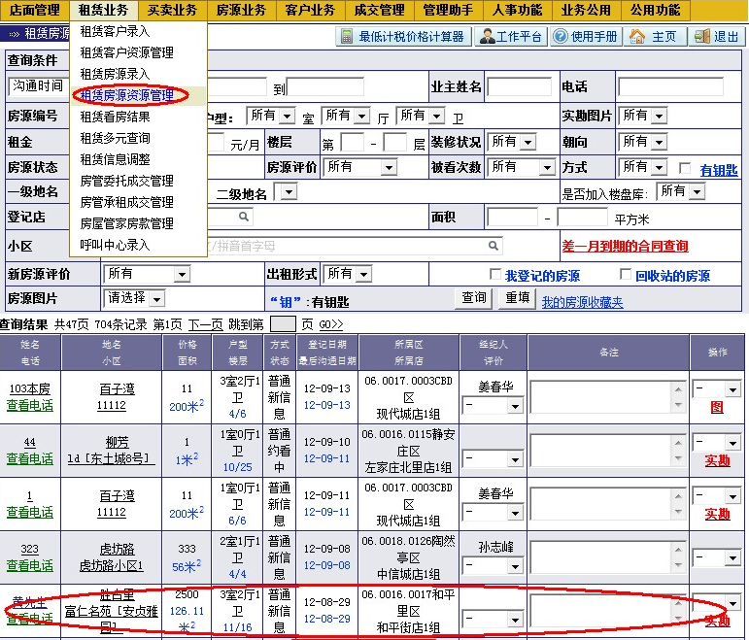Click the 业主姓名 input field

pos(519,87)
